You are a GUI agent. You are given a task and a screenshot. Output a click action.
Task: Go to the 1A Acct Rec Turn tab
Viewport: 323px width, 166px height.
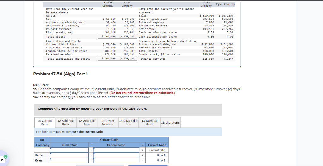click(x=86, y=122)
